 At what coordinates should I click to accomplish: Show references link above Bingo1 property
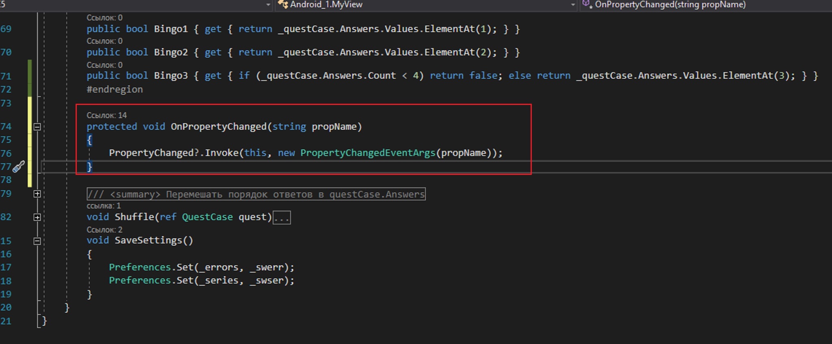click(104, 18)
